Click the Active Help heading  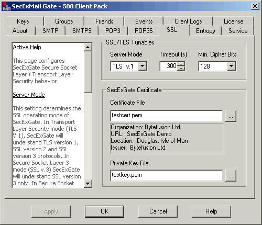27,47
